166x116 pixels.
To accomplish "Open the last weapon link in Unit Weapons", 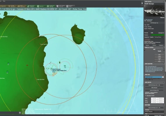I will [150, 72].
